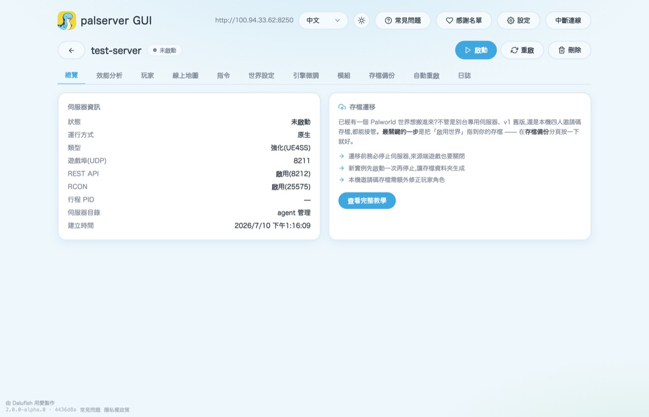
Task: Click the footer 常見問題 link
Action: tap(90, 410)
